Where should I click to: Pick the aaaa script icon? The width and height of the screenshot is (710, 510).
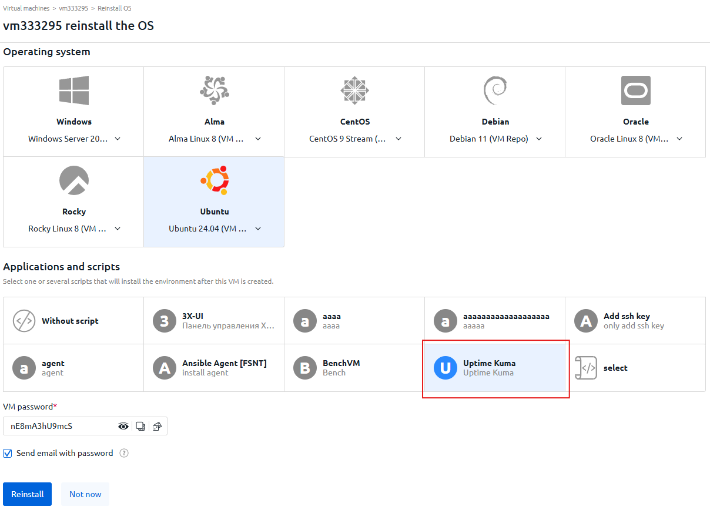pyautogui.click(x=305, y=321)
